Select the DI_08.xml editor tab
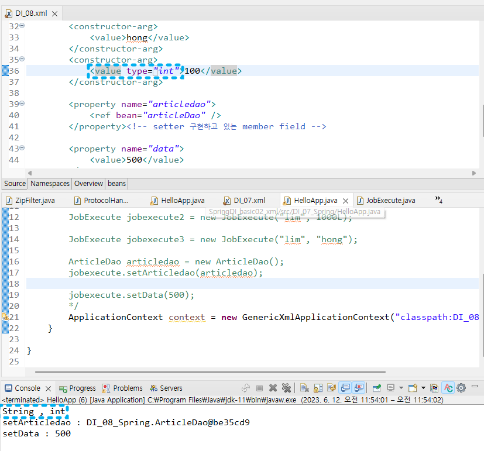Image resolution: width=484 pixels, height=451 pixels. (x=31, y=13)
